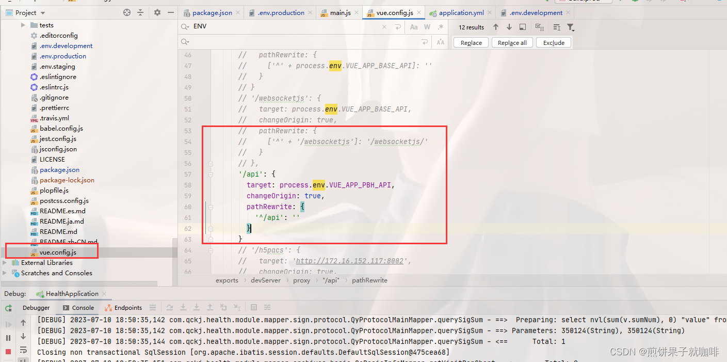727x362 pixels.
Task: Fold the '/api' block in gutter
Action: tap(211, 174)
